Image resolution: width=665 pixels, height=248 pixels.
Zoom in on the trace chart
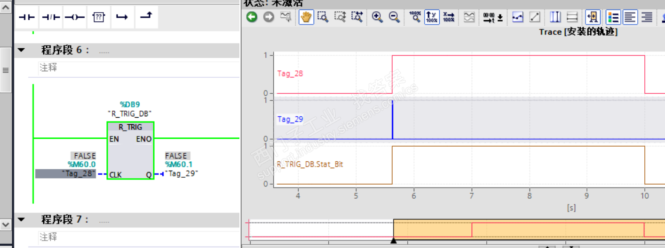tap(377, 17)
